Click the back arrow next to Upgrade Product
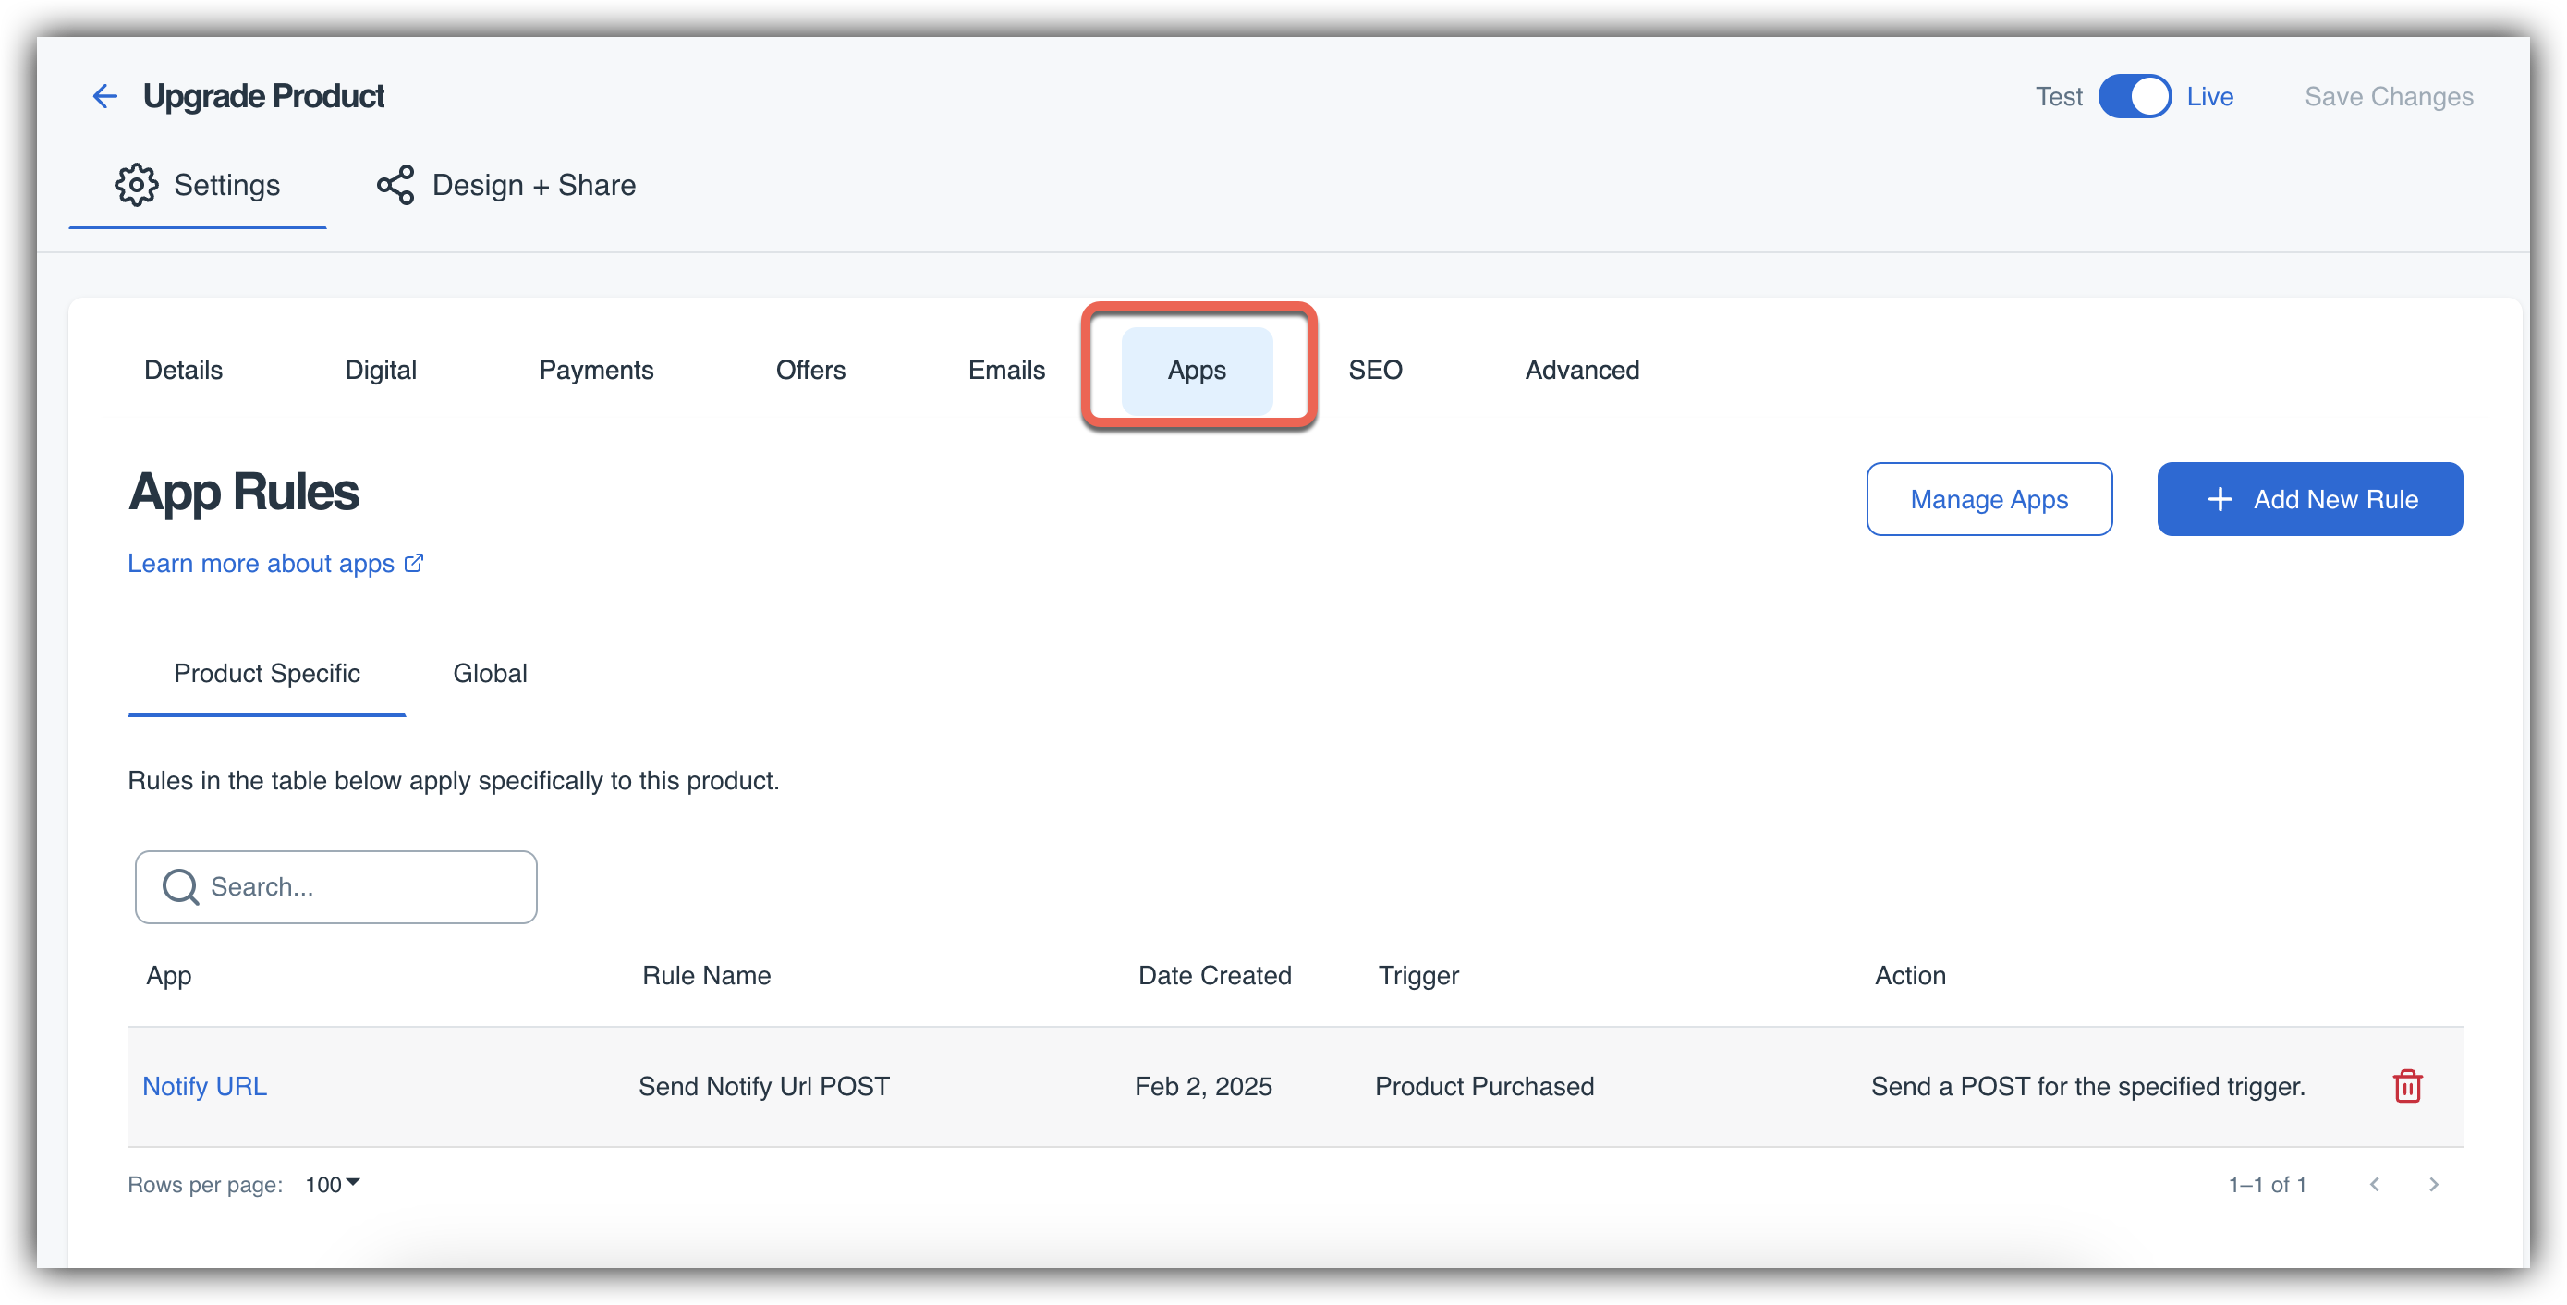Viewport: 2567px width, 1305px height. 104,96
